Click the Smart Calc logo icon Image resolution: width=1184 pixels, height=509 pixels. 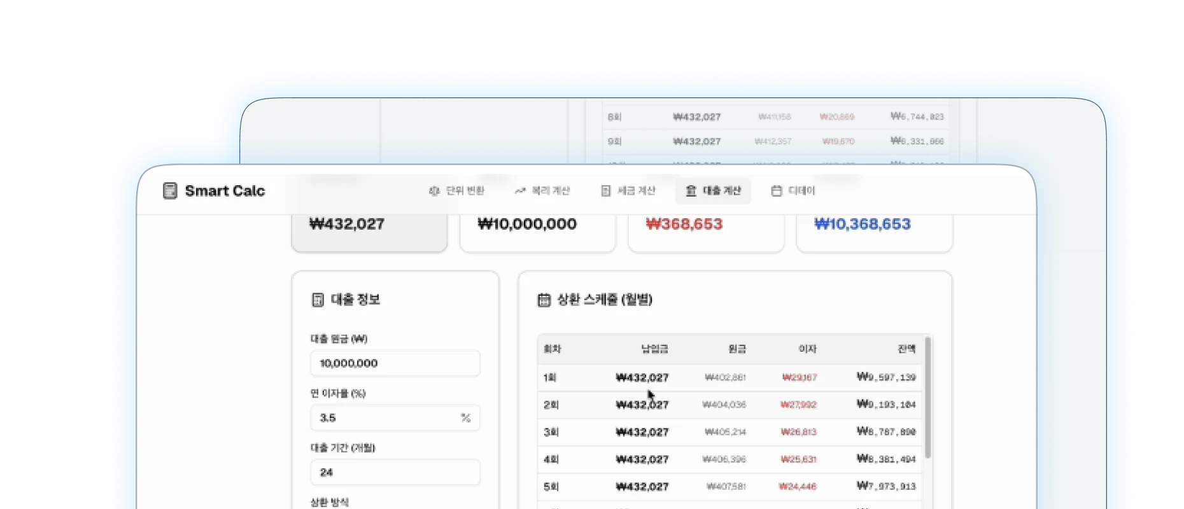(170, 191)
